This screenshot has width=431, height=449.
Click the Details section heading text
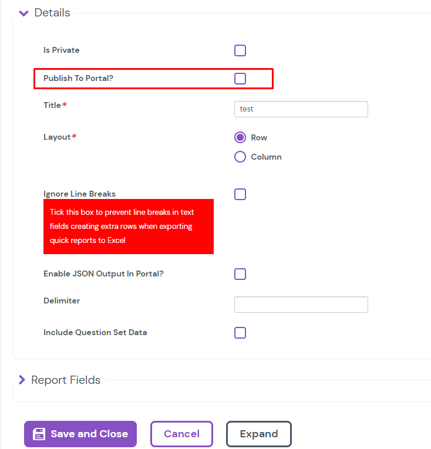tap(52, 13)
